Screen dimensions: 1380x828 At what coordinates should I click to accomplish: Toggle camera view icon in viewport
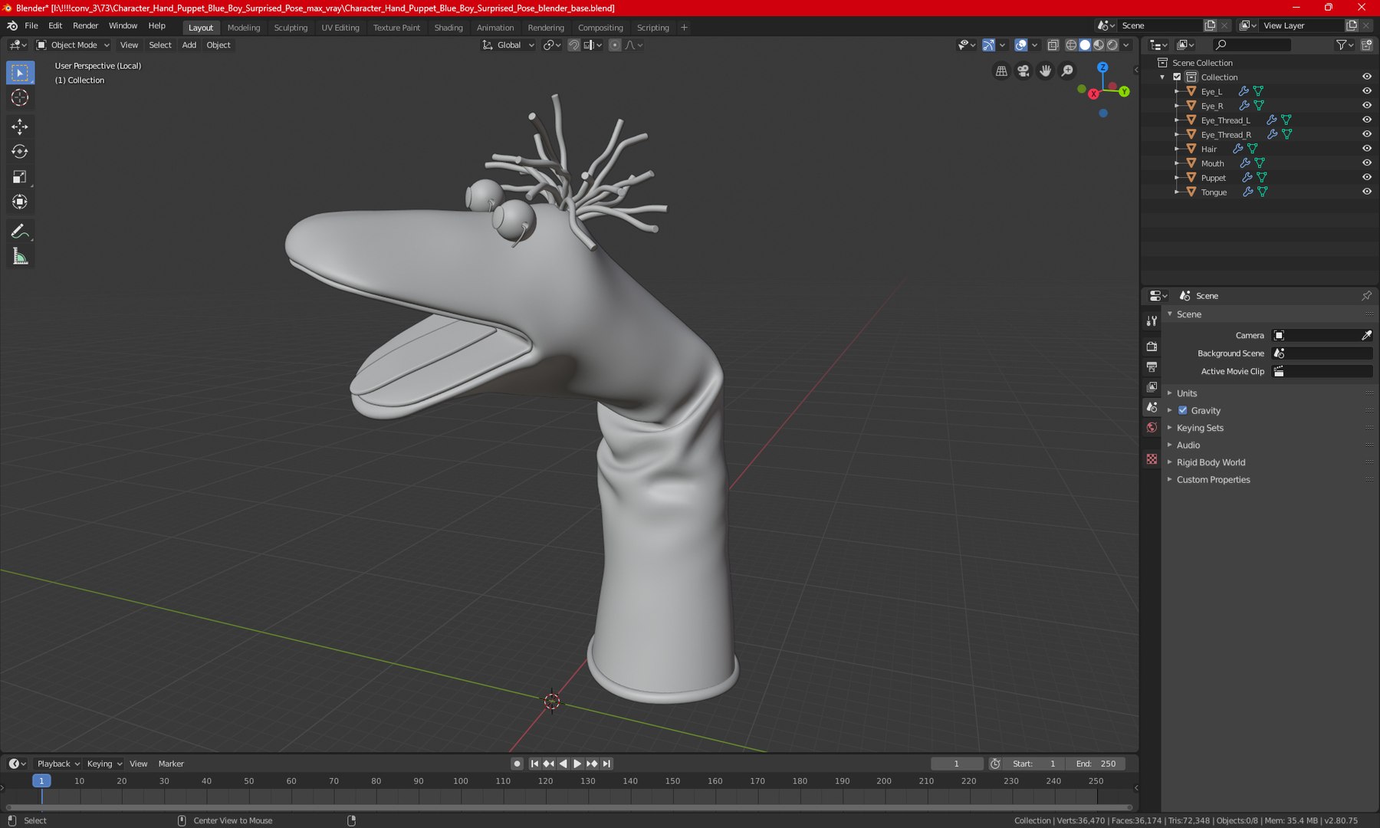pyautogui.click(x=1024, y=71)
